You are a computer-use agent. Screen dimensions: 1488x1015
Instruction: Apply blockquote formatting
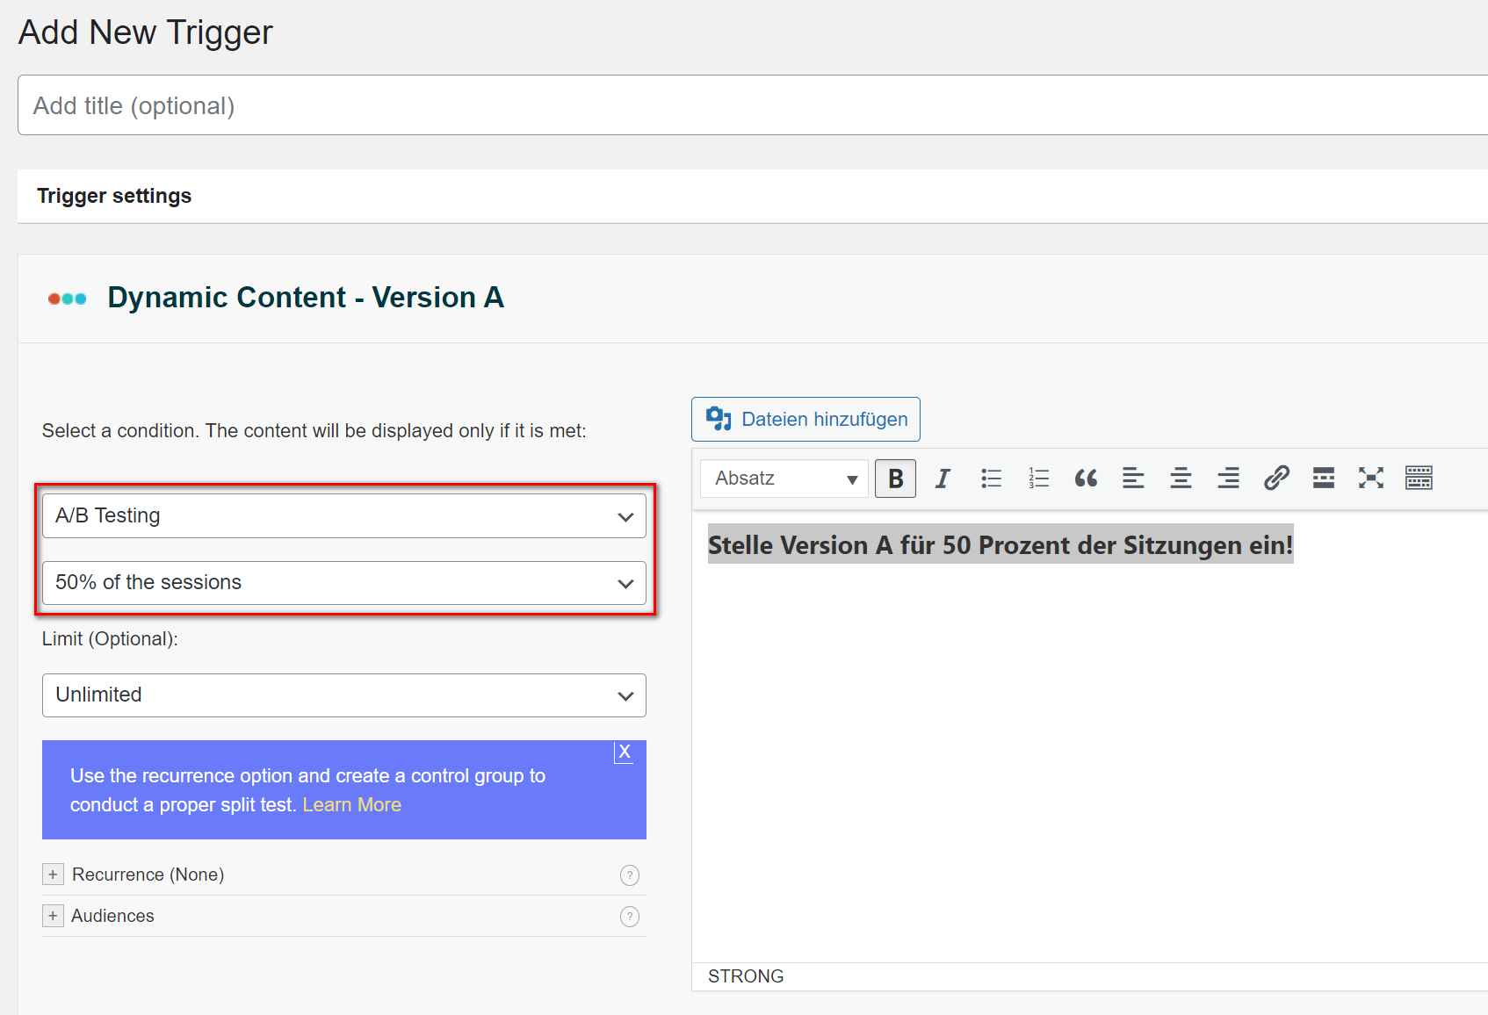click(x=1086, y=479)
